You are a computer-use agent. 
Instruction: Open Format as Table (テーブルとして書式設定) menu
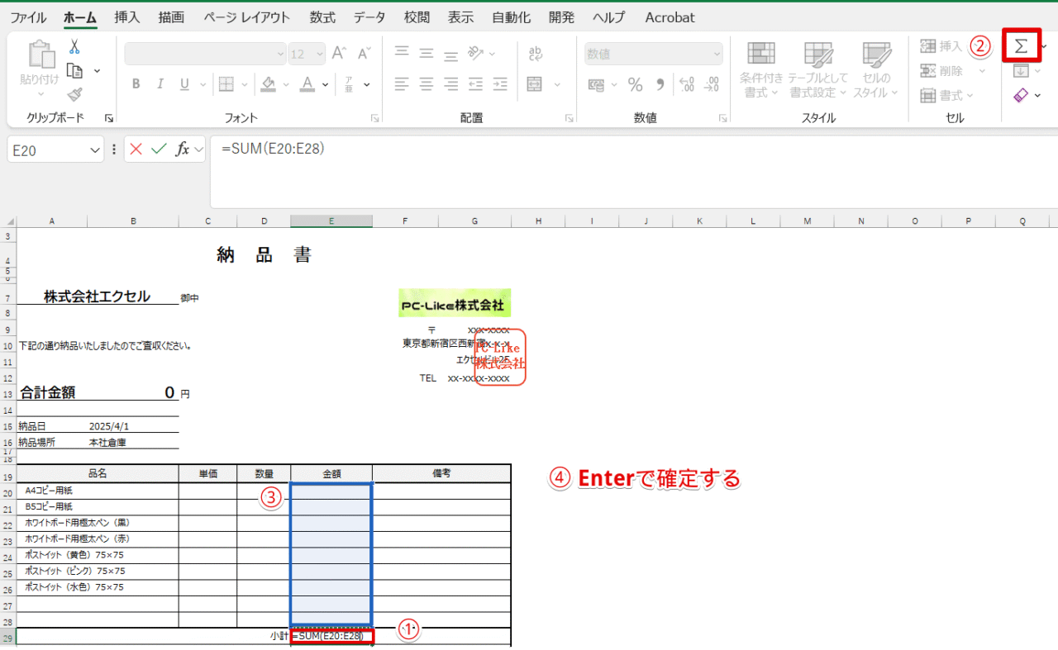818,69
